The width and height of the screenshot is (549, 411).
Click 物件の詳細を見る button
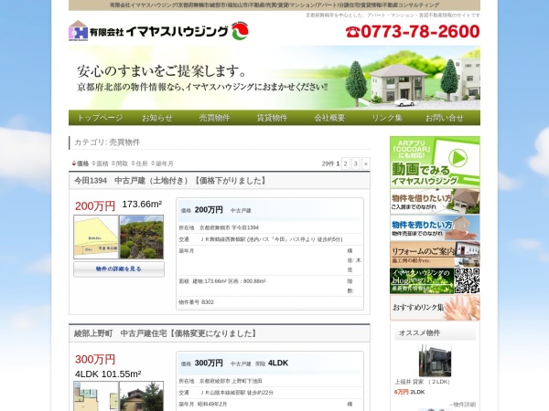click(119, 269)
